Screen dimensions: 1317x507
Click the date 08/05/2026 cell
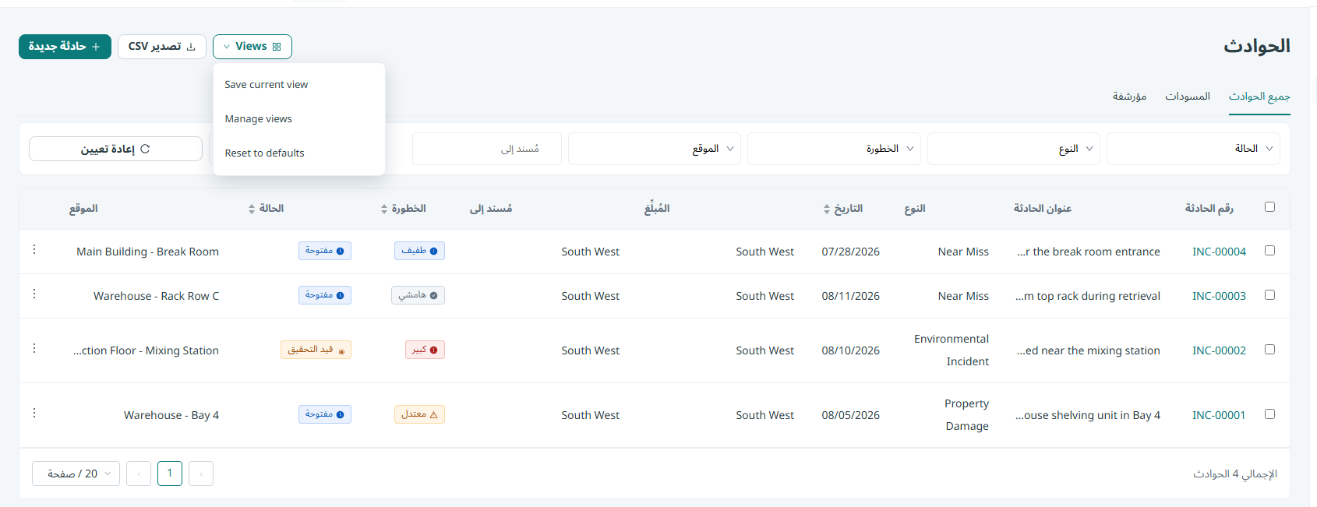(x=850, y=415)
